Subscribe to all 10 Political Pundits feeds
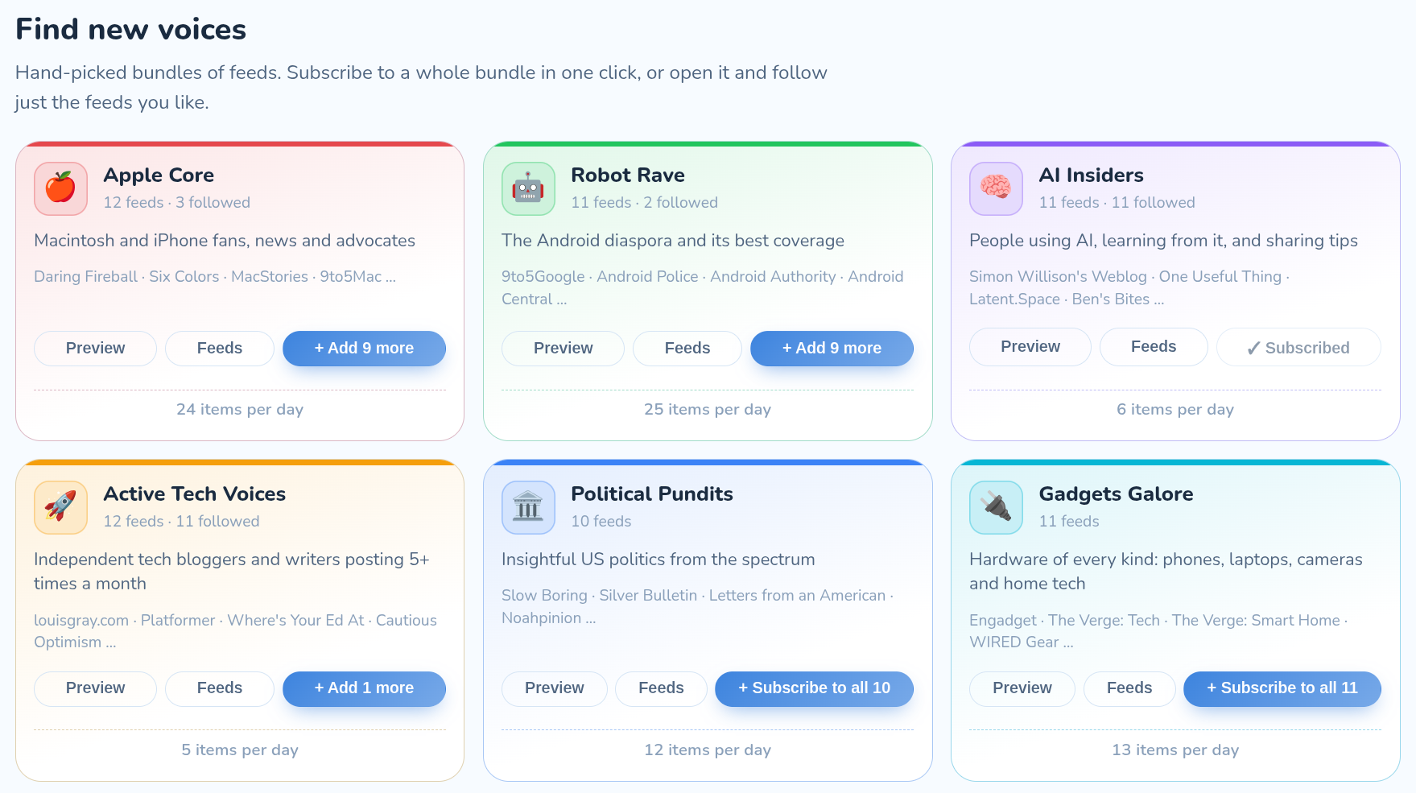This screenshot has width=1416, height=793. click(x=814, y=688)
